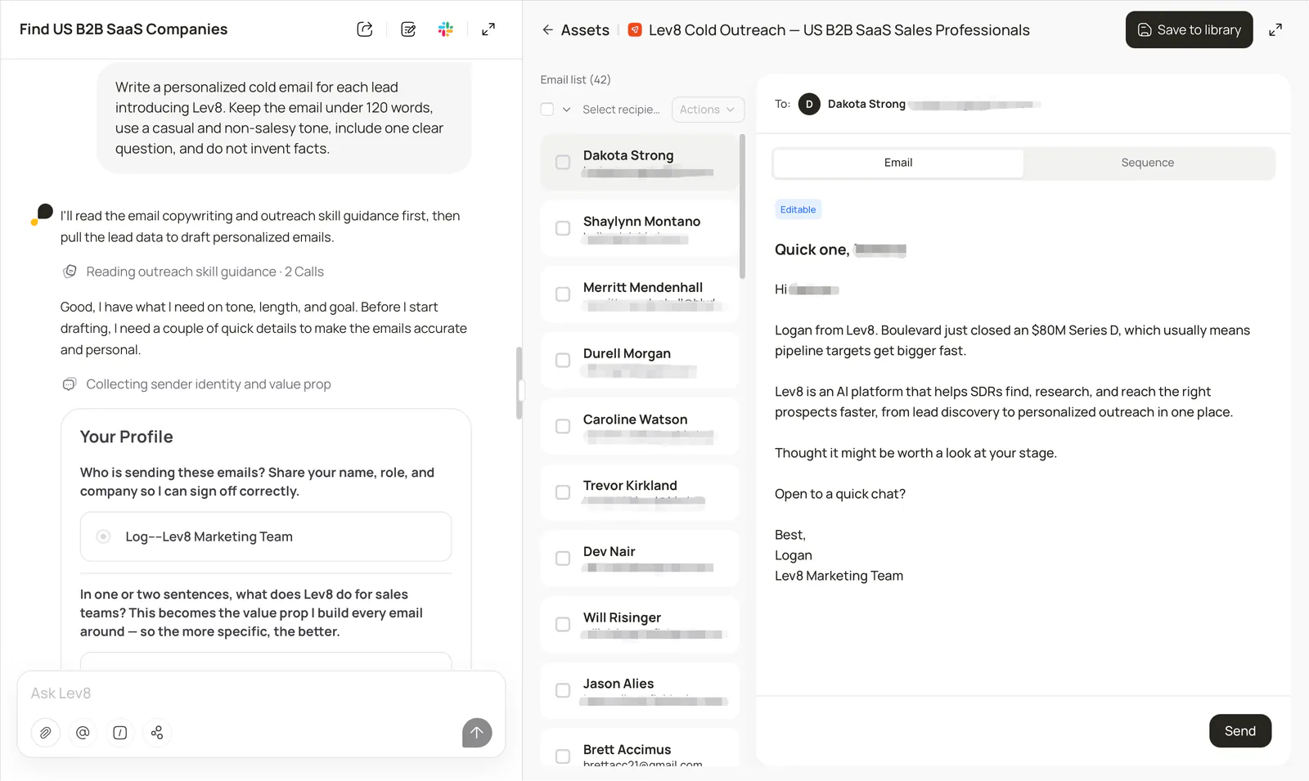This screenshot has height=781, width=1309.
Task: Check the Dev Nair recipient checkbox
Action: (x=563, y=559)
